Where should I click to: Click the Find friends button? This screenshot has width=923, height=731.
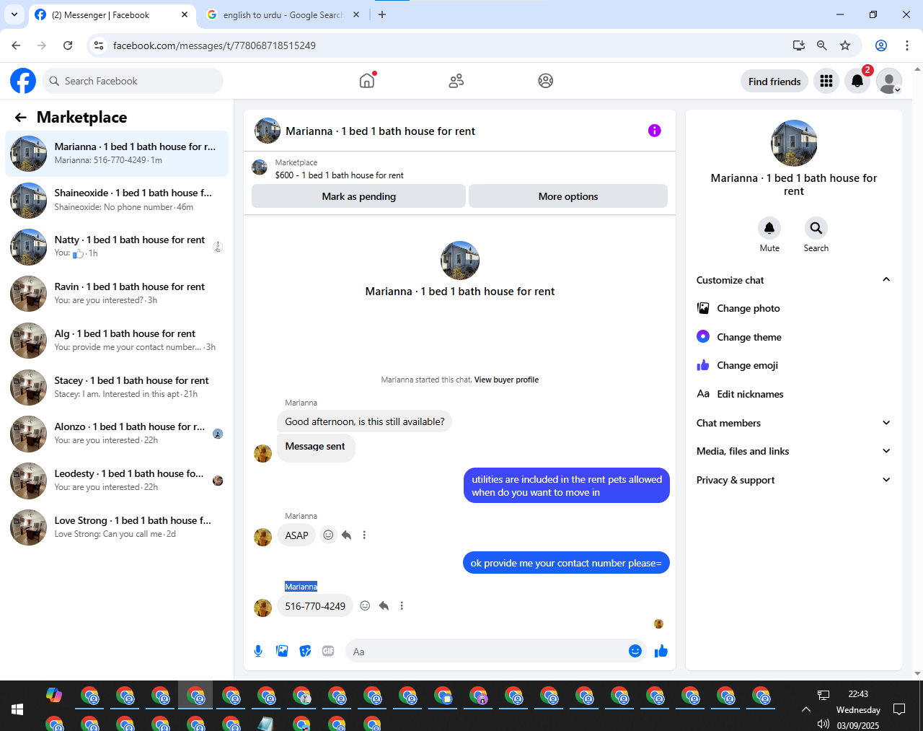coord(774,81)
